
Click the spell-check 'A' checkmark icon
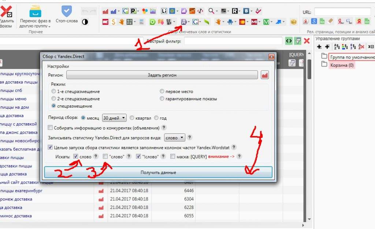coord(258,11)
